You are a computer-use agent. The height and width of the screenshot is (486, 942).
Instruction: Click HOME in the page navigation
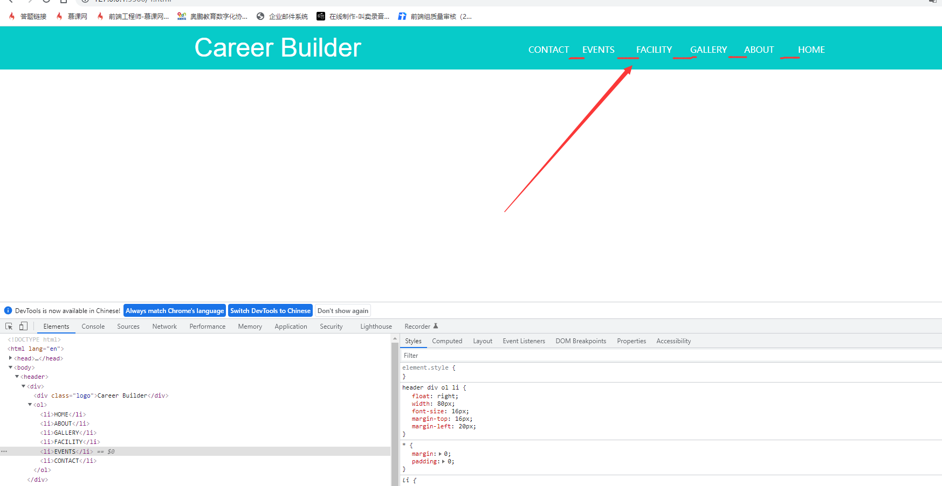coord(812,50)
